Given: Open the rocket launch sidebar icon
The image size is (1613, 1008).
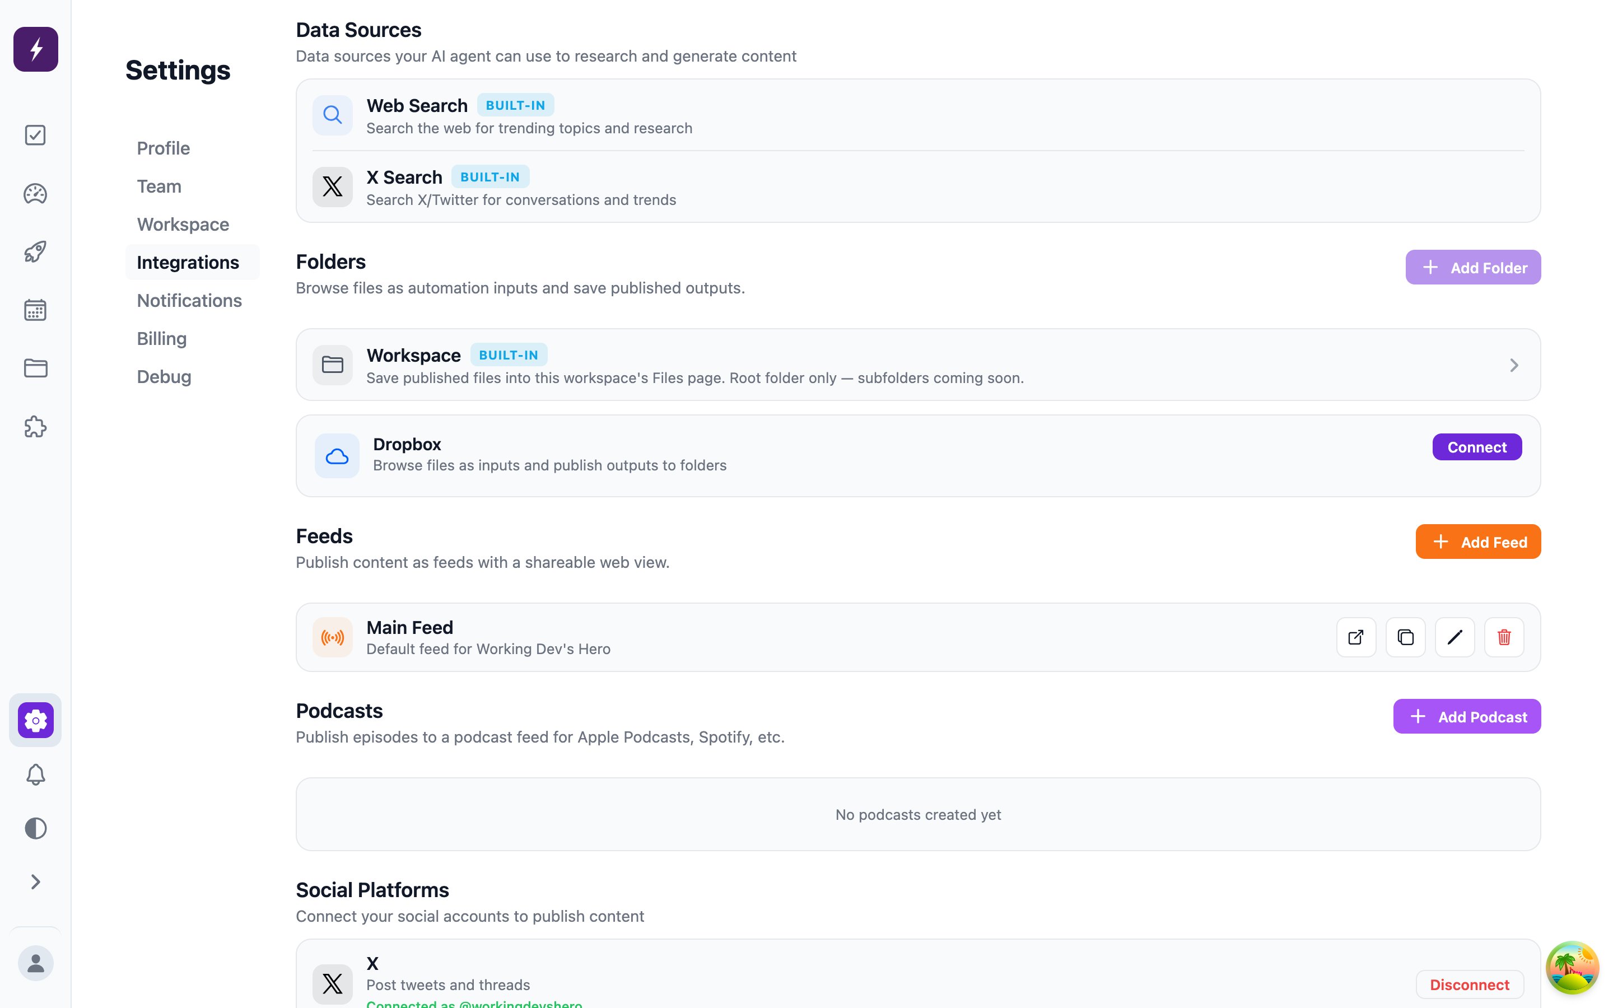Looking at the screenshot, I should [x=35, y=252].
